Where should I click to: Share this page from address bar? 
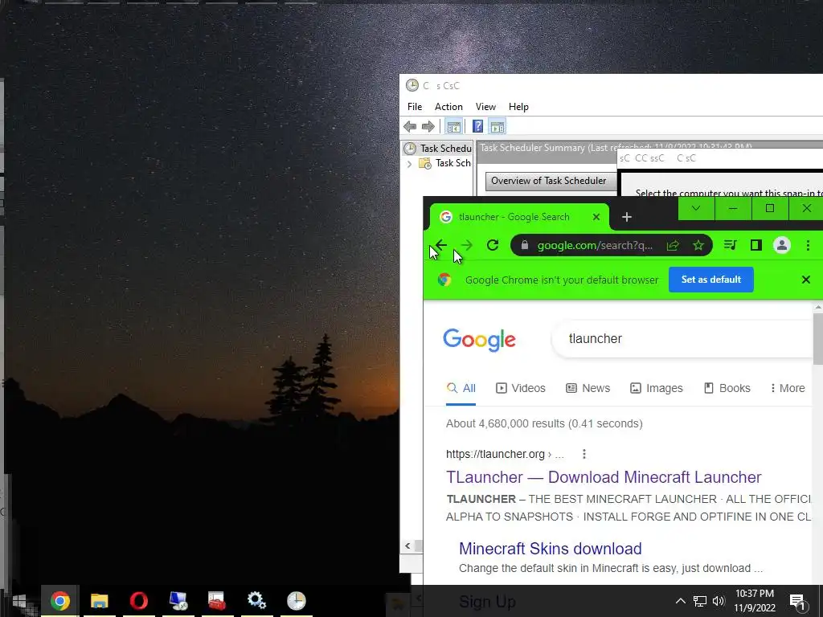[x=673, y=245]
